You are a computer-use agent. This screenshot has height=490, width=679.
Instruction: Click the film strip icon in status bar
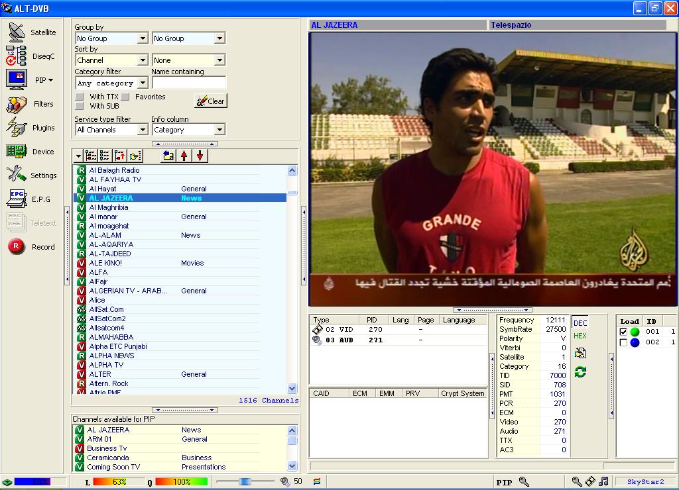[590, 481]
